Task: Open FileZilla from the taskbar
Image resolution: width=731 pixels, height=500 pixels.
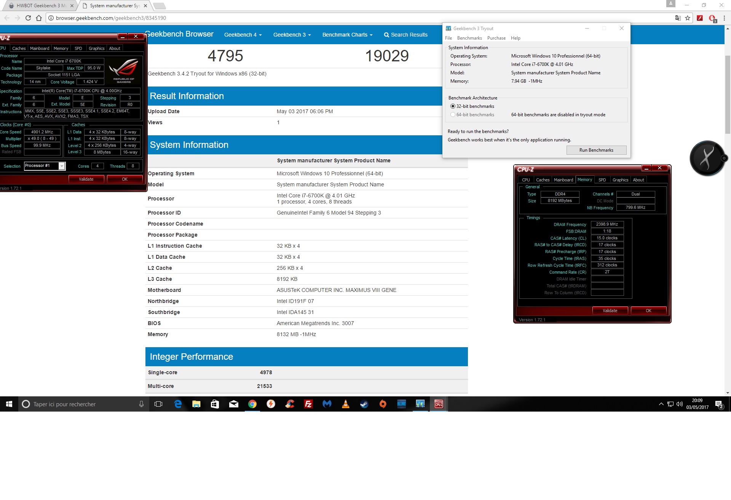Action: point(308,404)
